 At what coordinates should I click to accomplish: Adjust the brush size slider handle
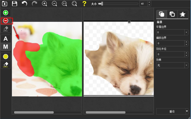click(102, 3)
